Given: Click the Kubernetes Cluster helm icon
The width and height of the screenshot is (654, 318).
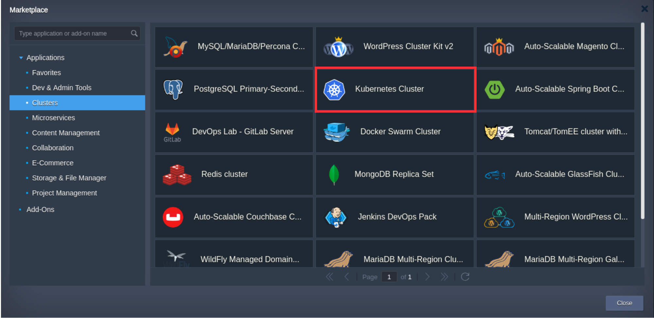Looking at the screenshot, I should point(334,89).
